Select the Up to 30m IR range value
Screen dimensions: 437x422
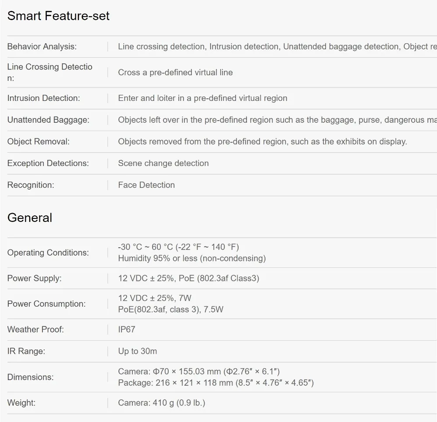(137, 351)
